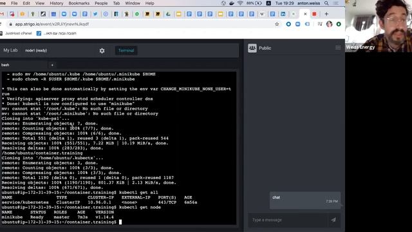Open the Bookmarks menu
This screenshot has height=232, width=412.
click(79, 3)
